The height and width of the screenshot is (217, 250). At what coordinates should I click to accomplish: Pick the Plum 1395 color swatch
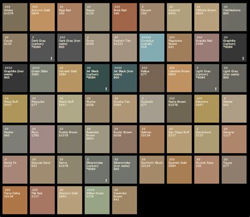tap(42, 139)
